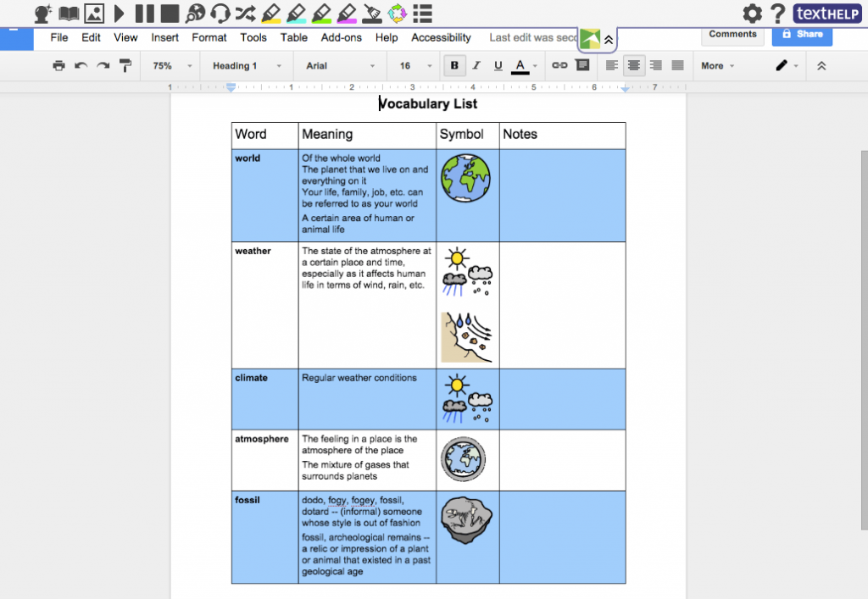Open the Read&Write prediction head icon

click(x=42, y=14)
